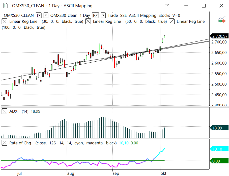The width and height of the screenshot is (229, 176).
Task: Toggle the ADX indicator checkbox
Action: point(4,111)
